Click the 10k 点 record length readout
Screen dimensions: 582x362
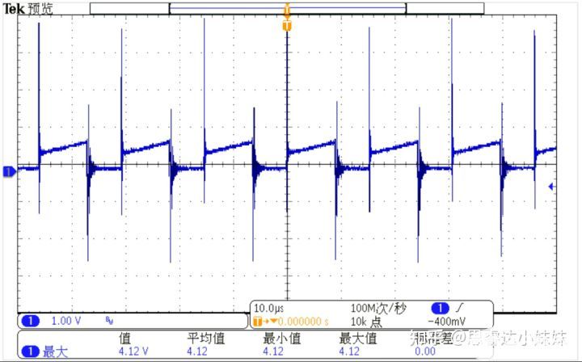coord(366,322)
